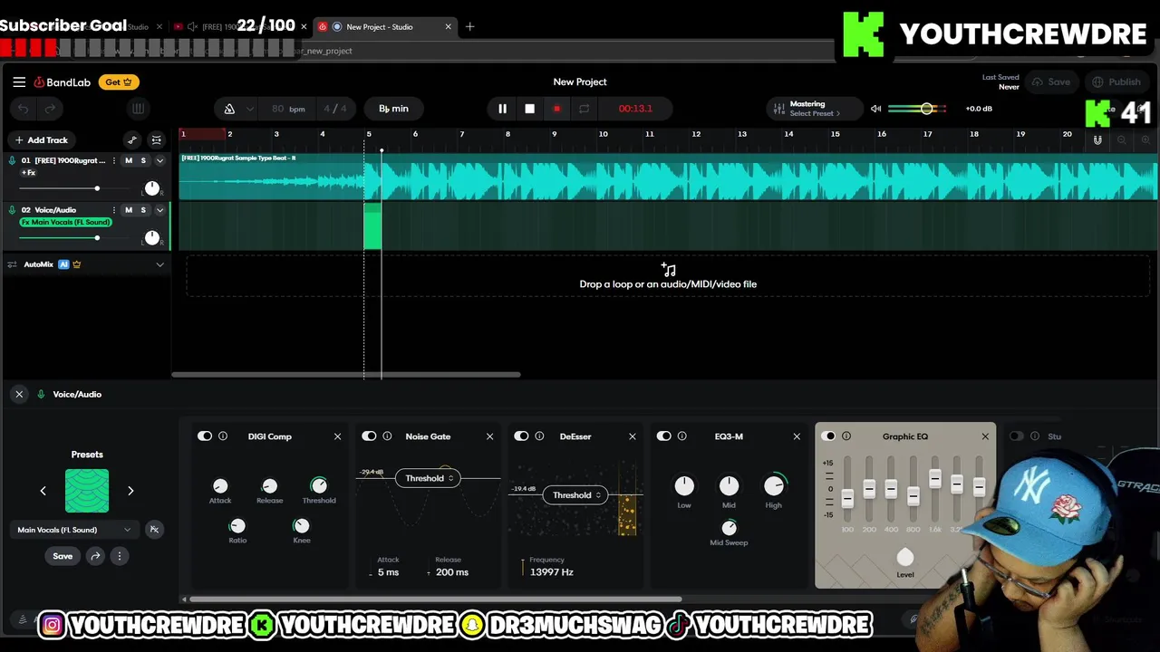Open the automation curve tool icon
This screenshot has height=652, width=1160.
pos(132,140)
